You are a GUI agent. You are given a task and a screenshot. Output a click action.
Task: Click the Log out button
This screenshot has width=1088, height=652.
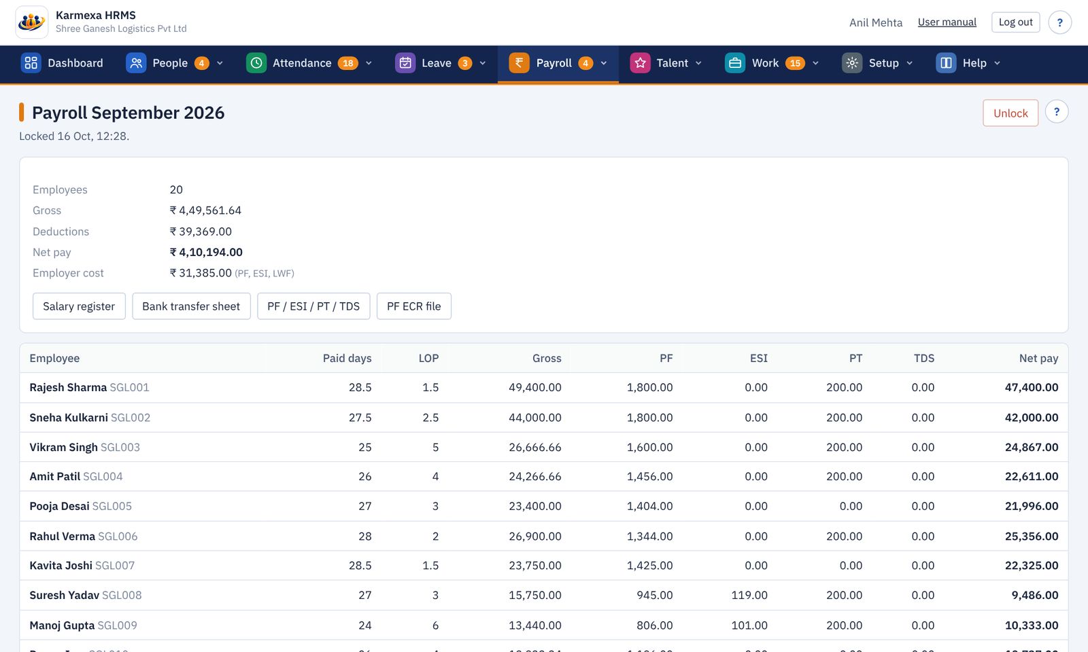[x=1015, y=22]
